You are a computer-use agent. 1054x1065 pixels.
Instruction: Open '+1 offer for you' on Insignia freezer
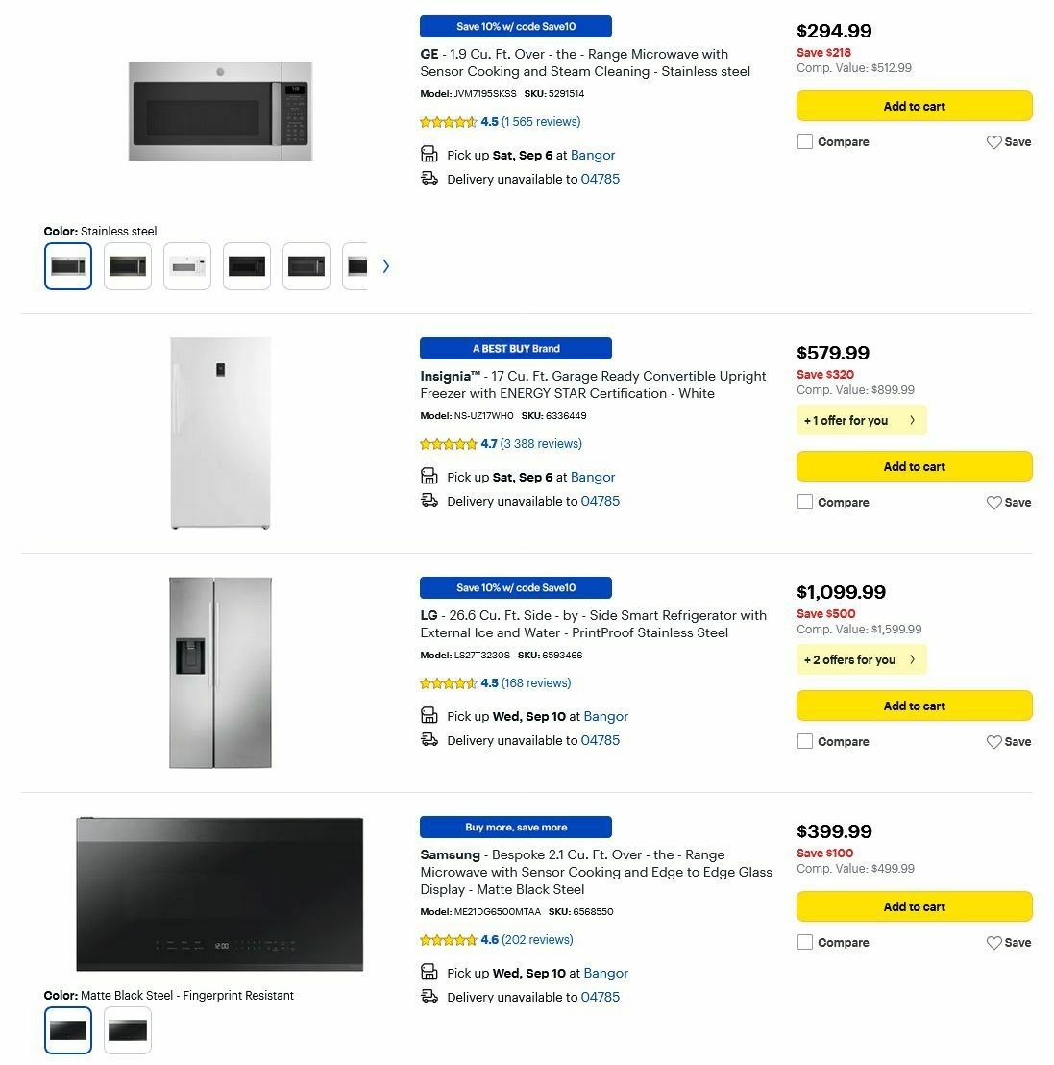860,420
